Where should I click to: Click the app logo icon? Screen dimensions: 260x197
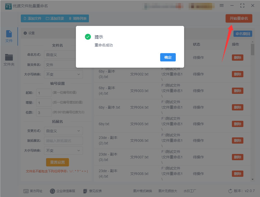[8, 6]
